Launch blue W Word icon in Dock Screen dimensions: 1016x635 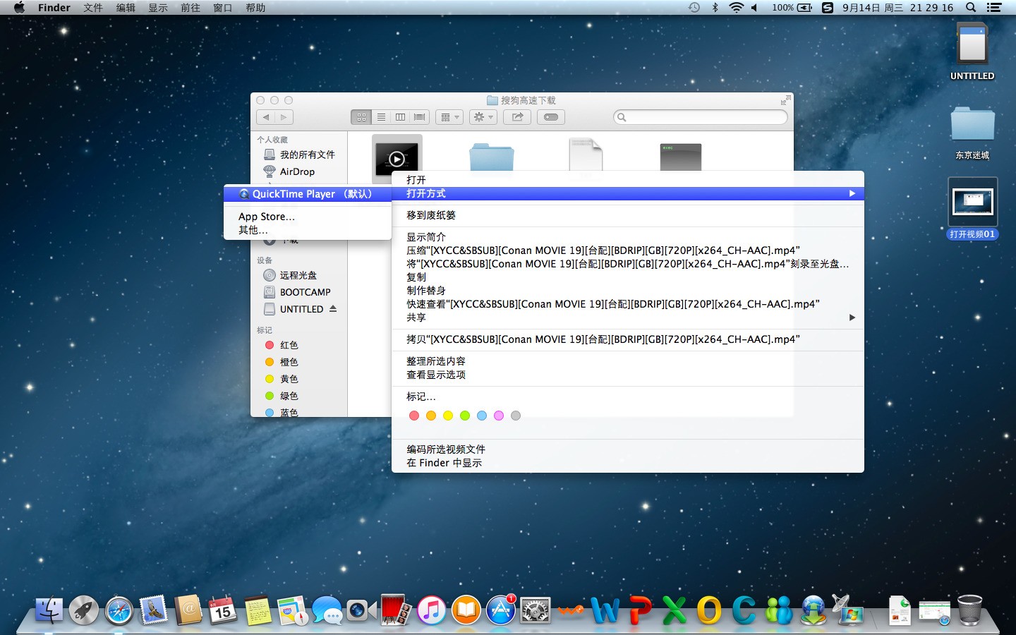605,610
